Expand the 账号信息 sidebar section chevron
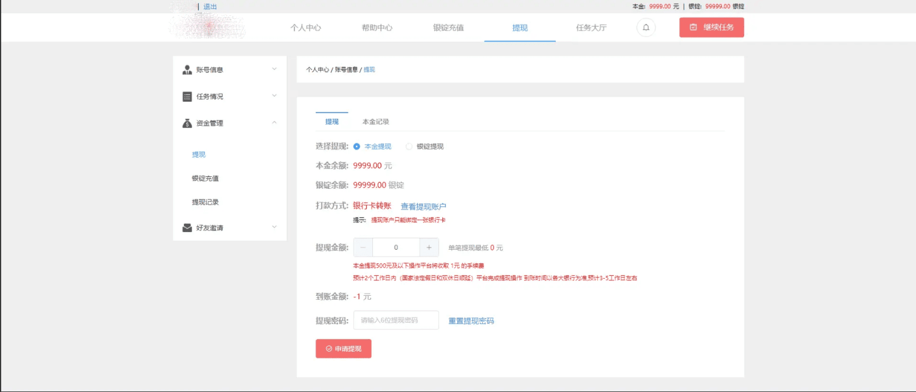The width and height of the screenshot is (916, 392). coord(274,69)
